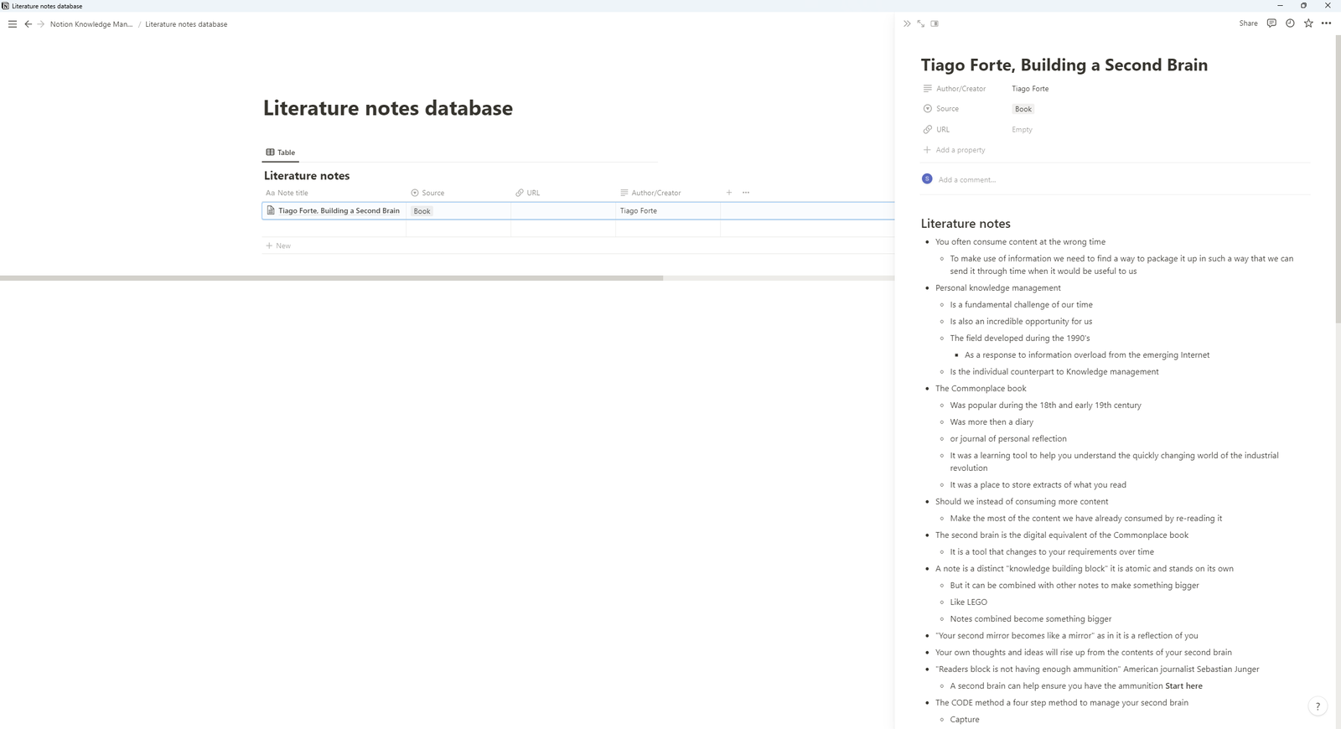The image size is (1341, 729).
Task: Click the page icon in the Tiago Forte row
Action: [x=271, y=210]
